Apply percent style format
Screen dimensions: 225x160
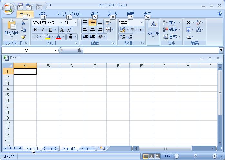point(133,30)
